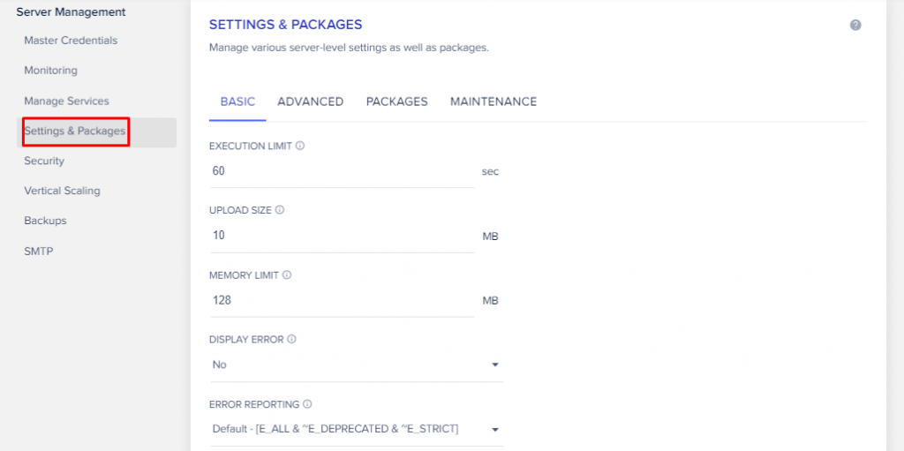Open Manage Services section
The width and height of the screenshot is (904, 451).
pos(66,101)
